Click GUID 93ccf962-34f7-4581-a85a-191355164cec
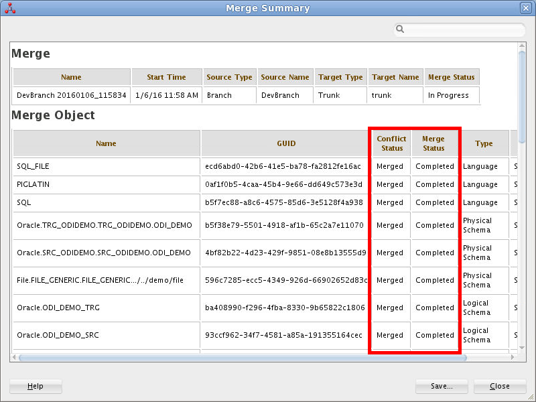The image size is (536, 402). point(286,335)
